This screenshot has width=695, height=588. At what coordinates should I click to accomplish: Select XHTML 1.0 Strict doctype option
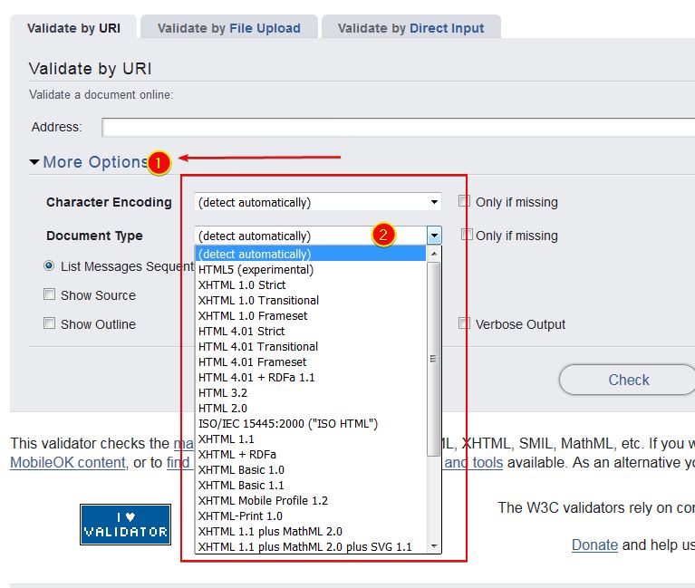click(242, 284)
